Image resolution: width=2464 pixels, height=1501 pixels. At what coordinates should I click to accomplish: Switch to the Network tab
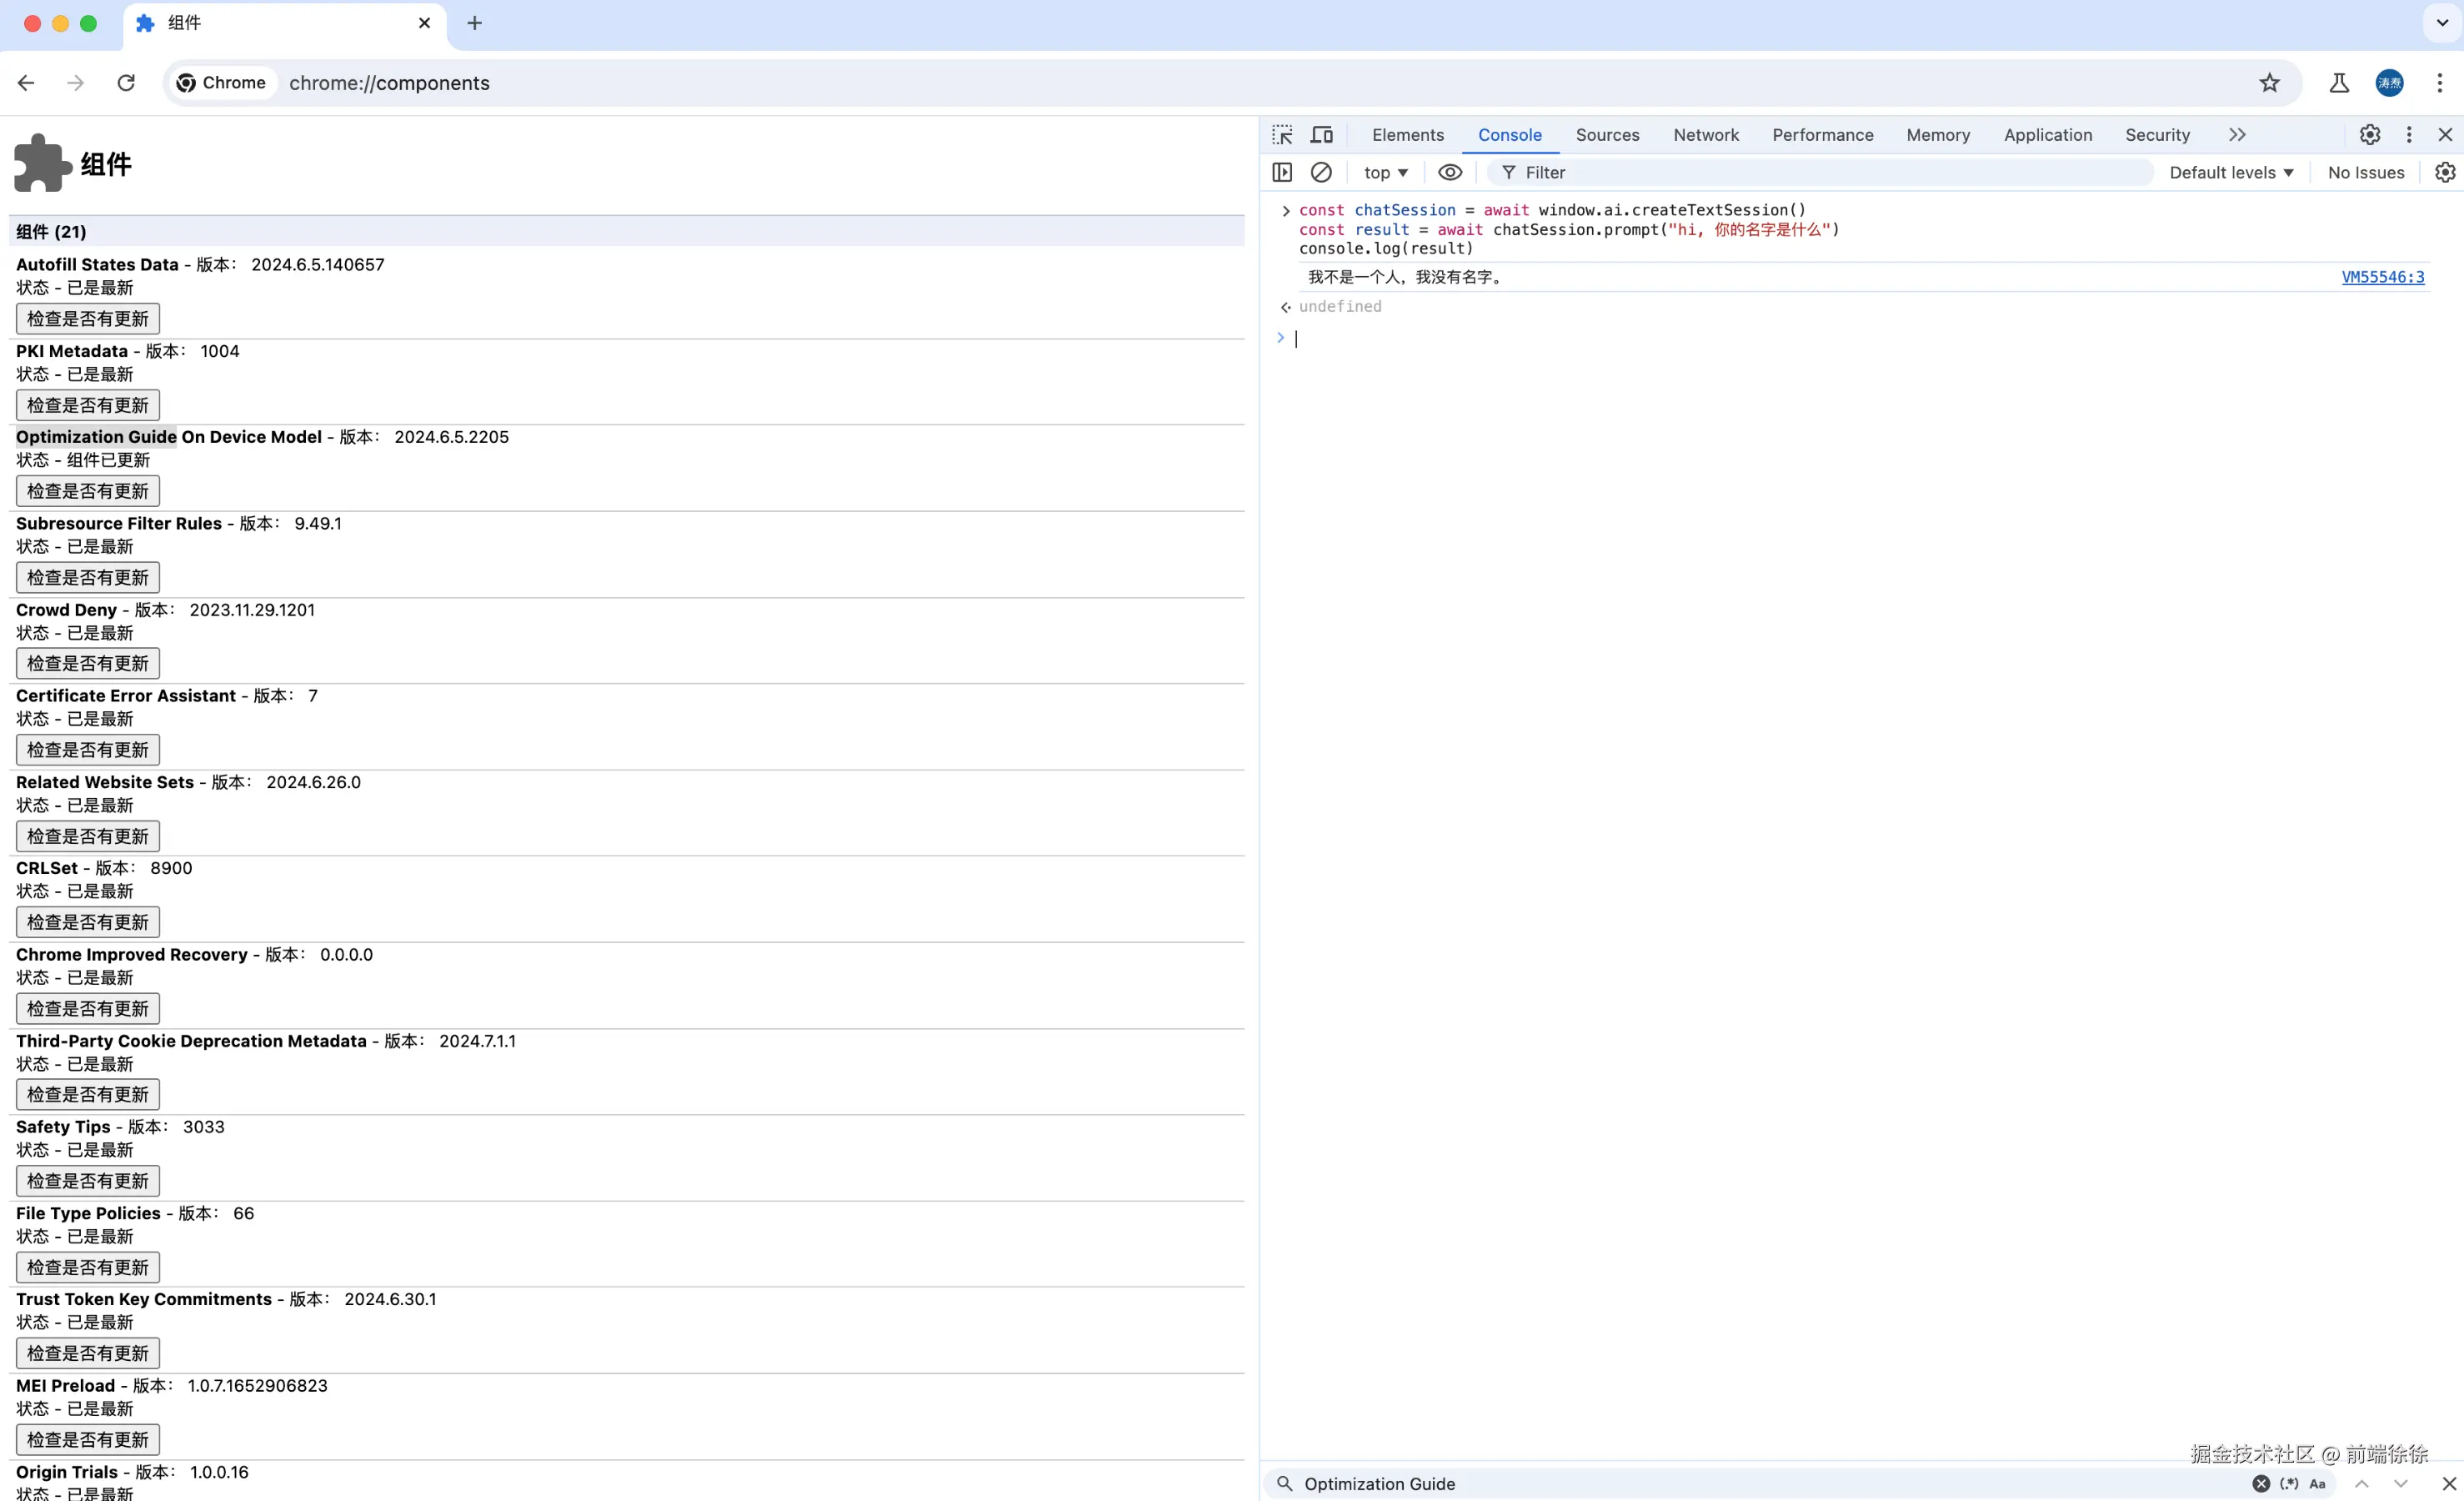(1705, 135)
